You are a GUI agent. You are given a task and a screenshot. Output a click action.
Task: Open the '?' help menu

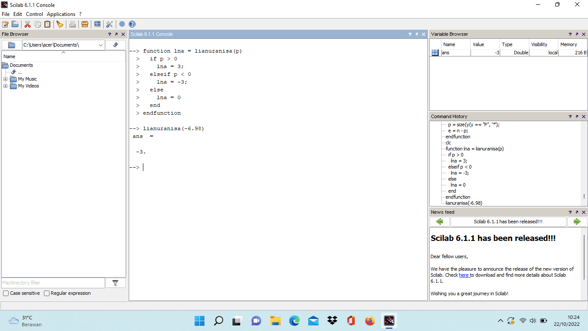pos(80,14)
